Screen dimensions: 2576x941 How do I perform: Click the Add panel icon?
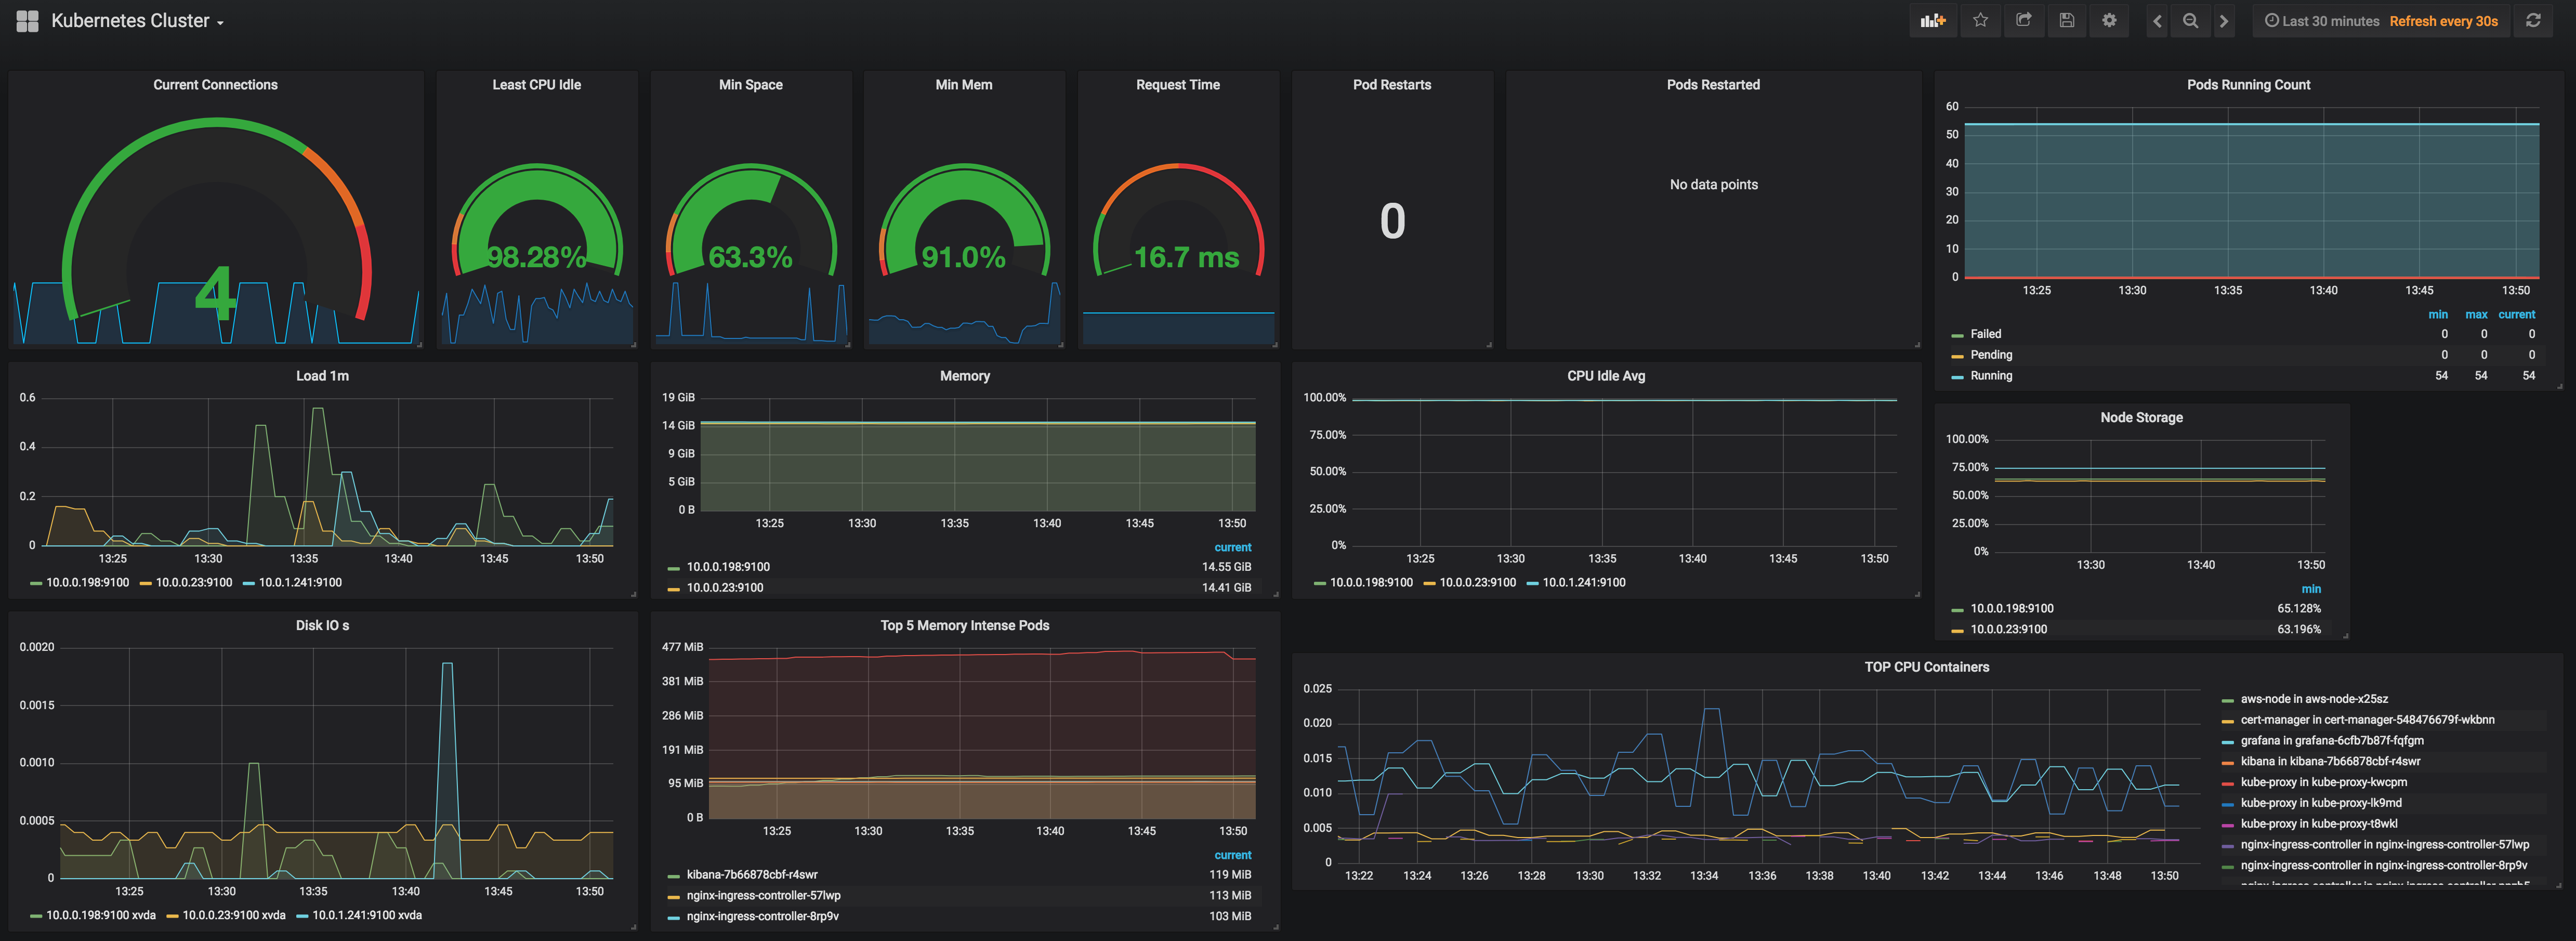[x=1932, y=21]
